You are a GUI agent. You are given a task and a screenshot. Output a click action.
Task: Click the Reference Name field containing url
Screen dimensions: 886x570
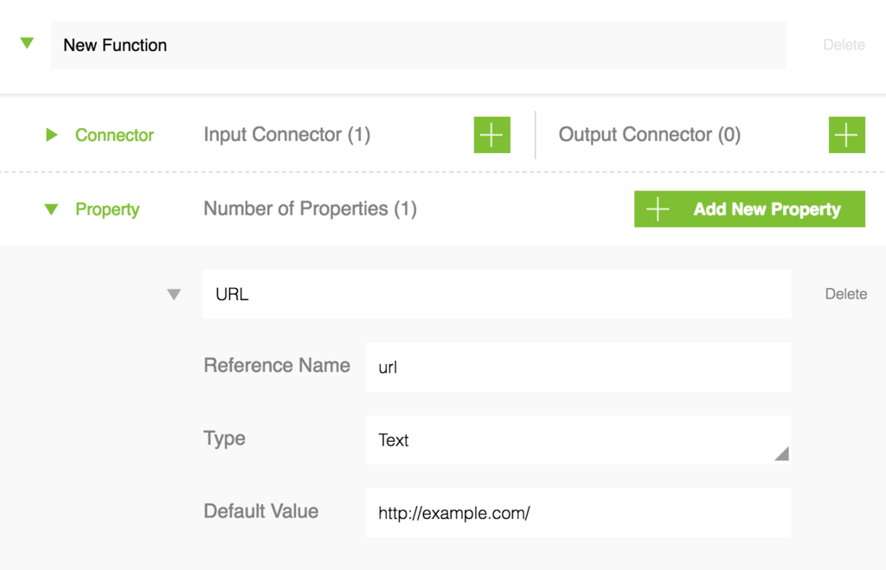coord(577,367)
